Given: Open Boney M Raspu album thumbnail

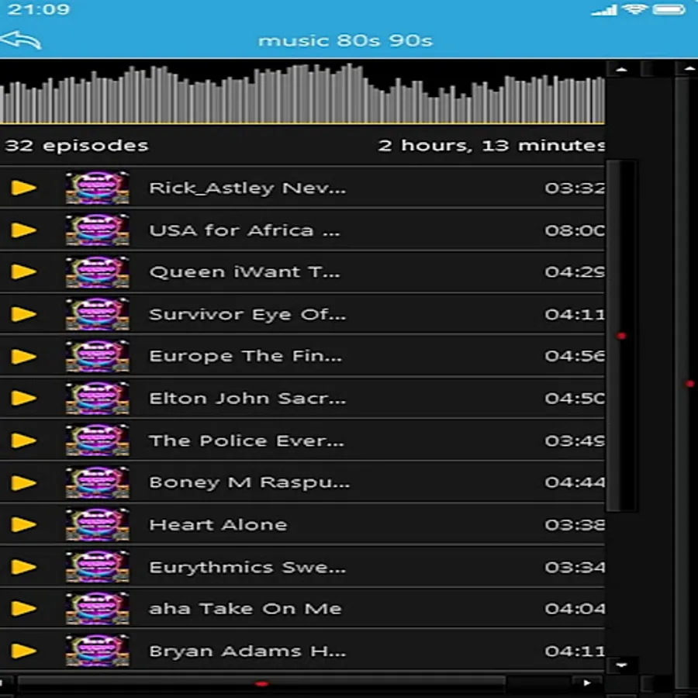Looking at the screenshot, I should (98, 482).
